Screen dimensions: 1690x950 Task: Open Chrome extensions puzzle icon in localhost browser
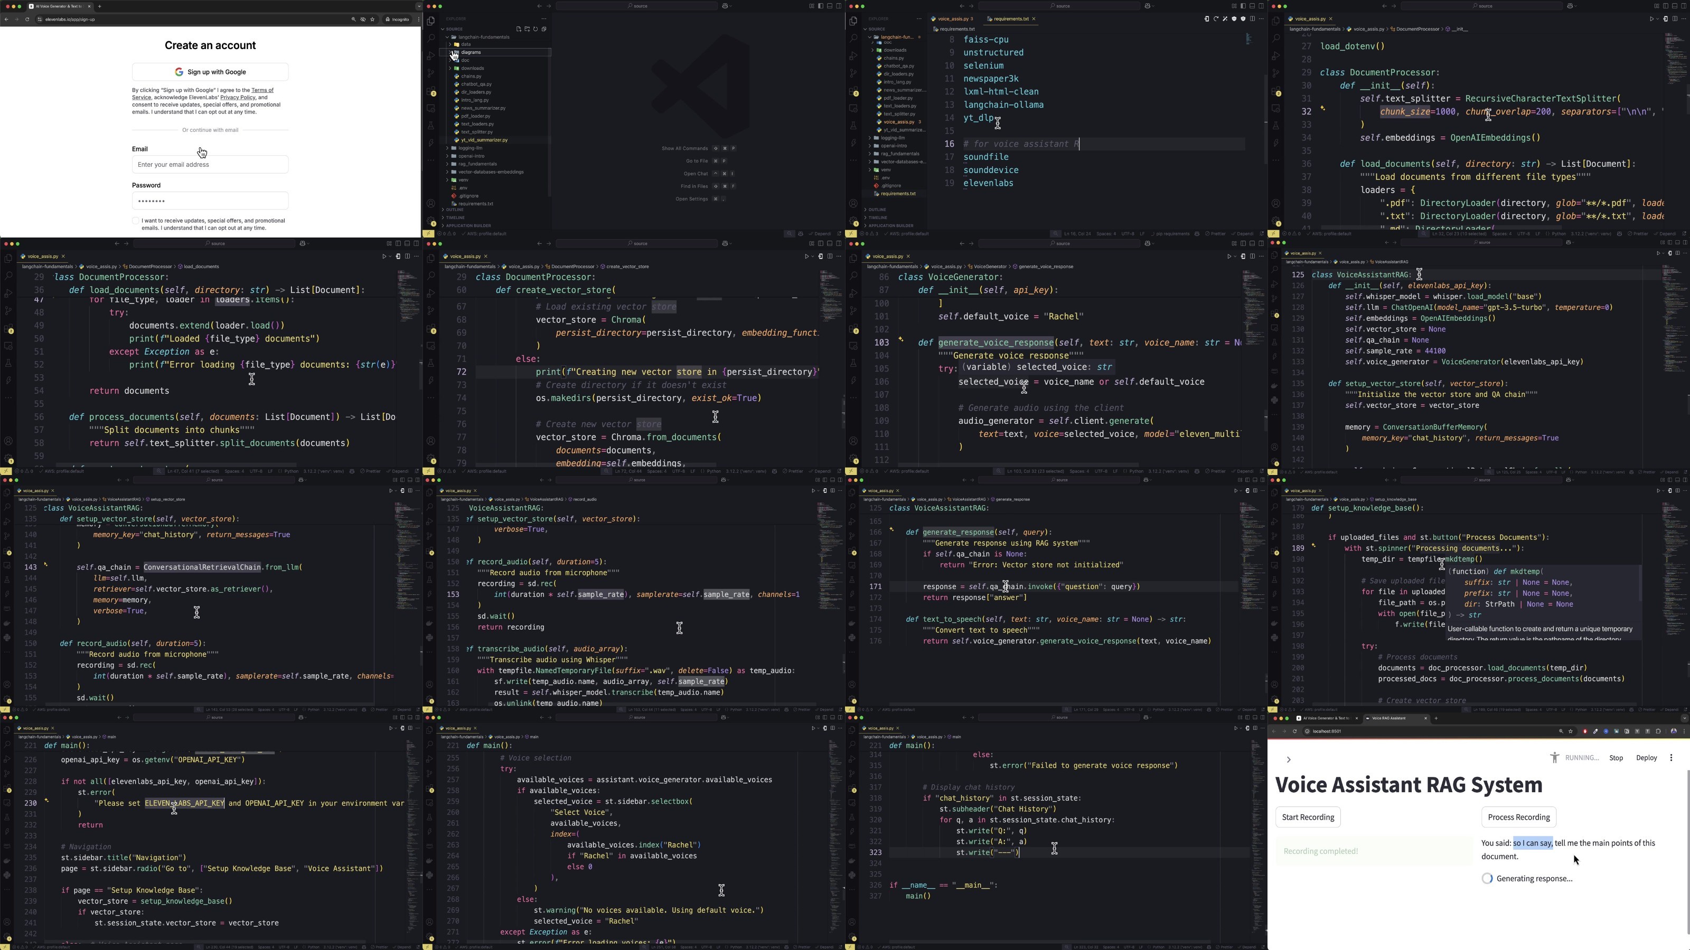coord(1658,731)
